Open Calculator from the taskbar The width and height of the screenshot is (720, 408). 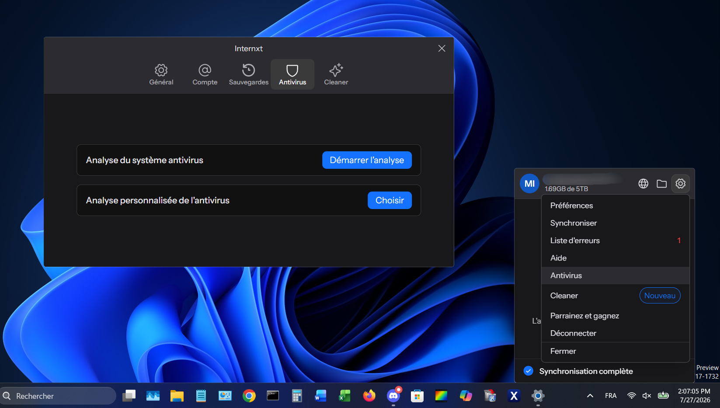[x=297, y=396]
